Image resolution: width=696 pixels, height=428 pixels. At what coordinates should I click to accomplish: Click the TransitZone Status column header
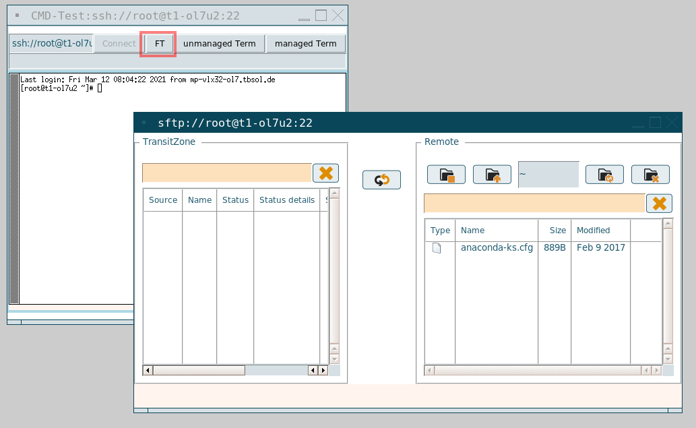click(235, 200)
